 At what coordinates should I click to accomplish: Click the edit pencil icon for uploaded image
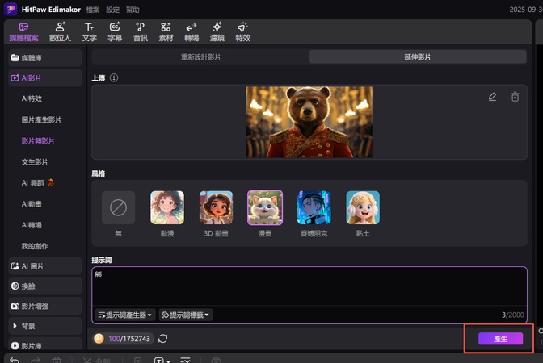point(492,97)
